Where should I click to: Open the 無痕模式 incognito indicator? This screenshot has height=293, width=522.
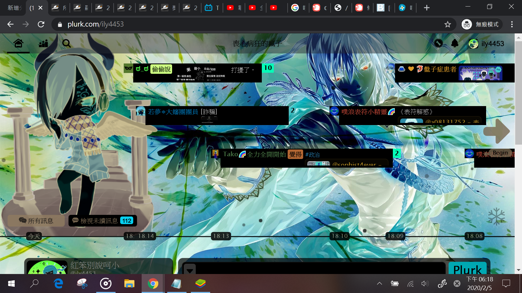(x=481, y=24)
